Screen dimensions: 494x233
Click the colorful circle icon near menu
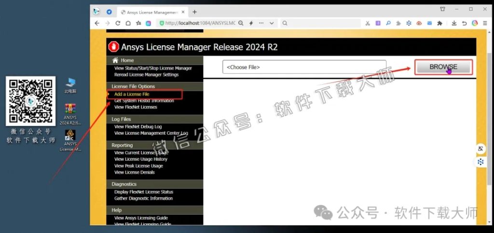click(475, 23)
